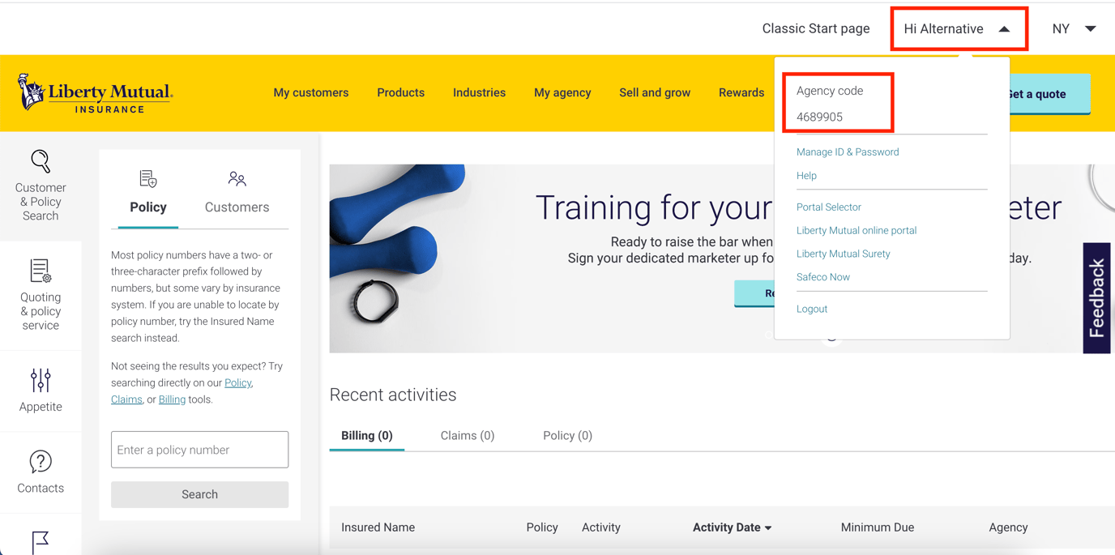
Task: Open Quoting & policy service icon
Action: coord(41,271)
